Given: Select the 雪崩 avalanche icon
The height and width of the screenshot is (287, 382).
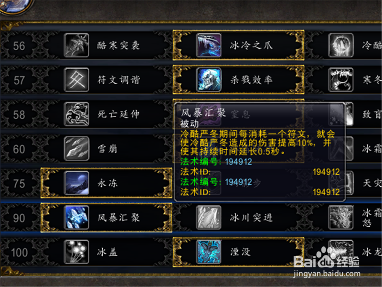Looking at the screenshot, I should click(76, 148).
